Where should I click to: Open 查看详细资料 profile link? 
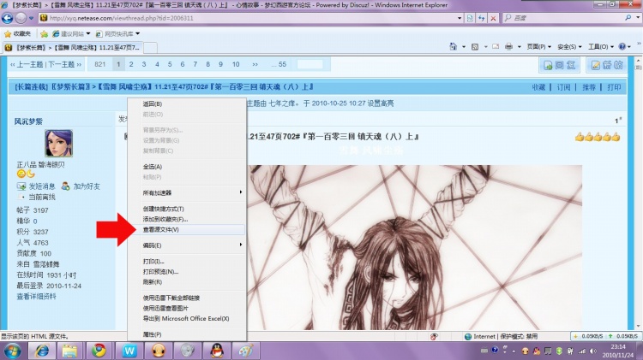click(36, 296)
